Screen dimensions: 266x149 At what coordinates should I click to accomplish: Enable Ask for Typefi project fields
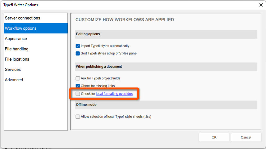78,79
